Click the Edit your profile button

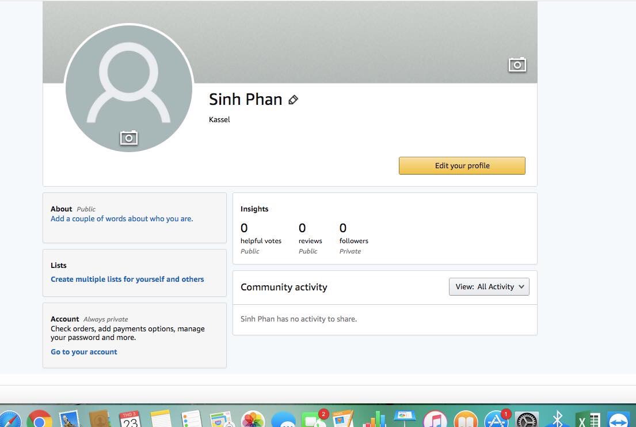coord(462,166)
